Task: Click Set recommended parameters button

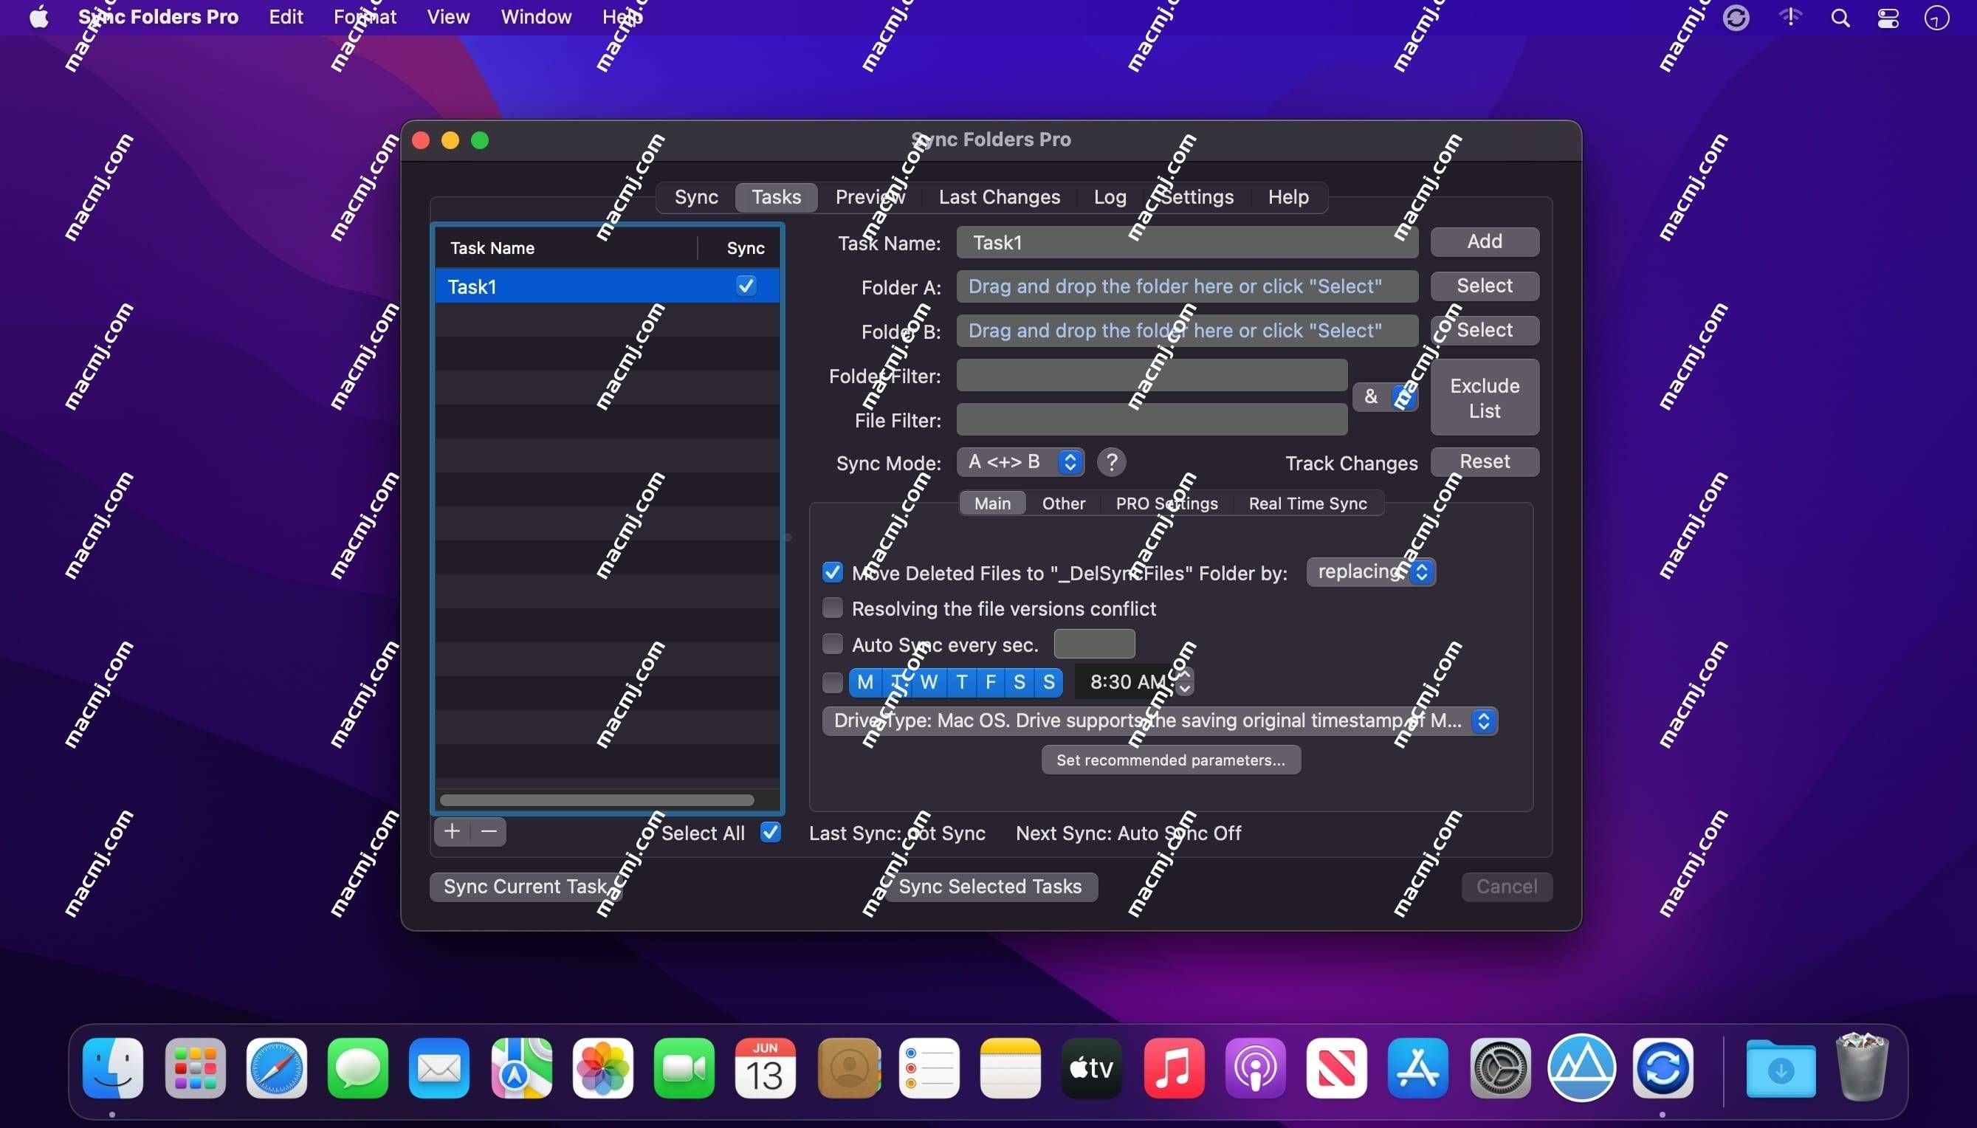Action: 1171,760
